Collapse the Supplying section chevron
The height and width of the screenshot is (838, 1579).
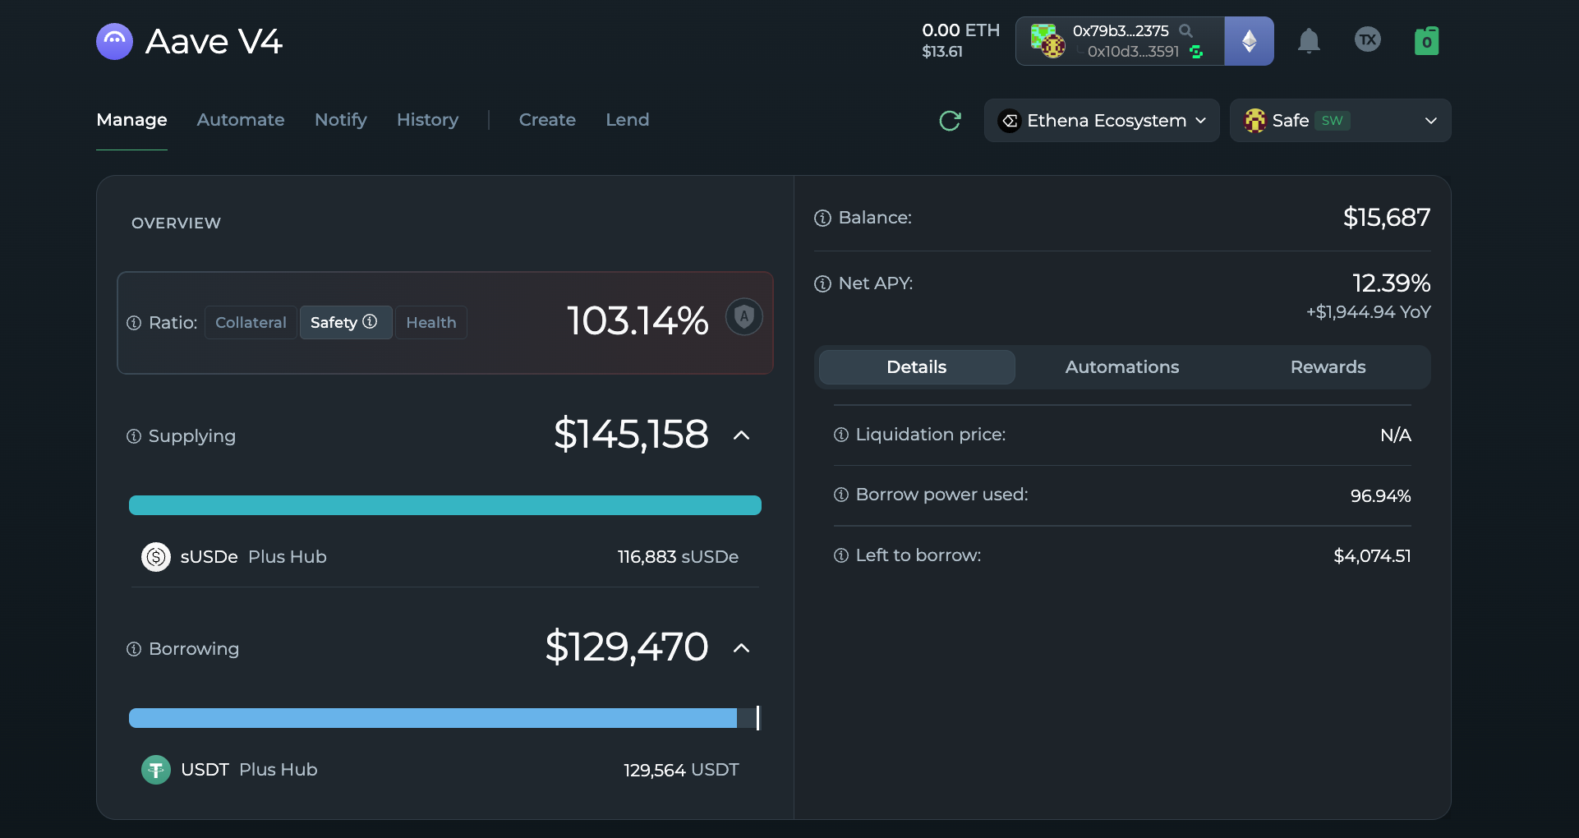click(x=741, y=435)
